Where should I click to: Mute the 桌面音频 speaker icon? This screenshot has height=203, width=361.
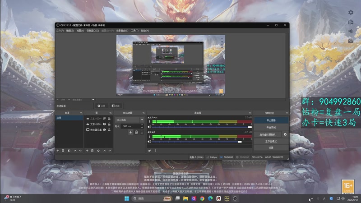(x=149, y=142)
